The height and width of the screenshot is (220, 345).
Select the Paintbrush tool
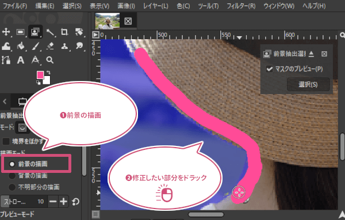(x=35, y=46)
